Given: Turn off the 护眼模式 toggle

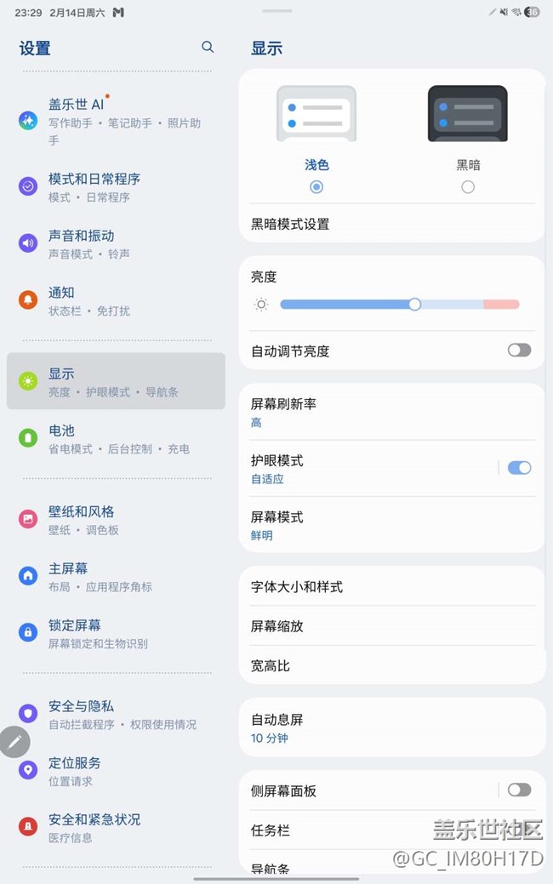Looking at the screenshot, I should 519,467.
